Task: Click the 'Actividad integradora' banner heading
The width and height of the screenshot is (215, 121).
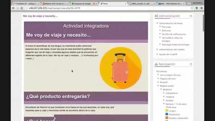Action: point(86,26)
